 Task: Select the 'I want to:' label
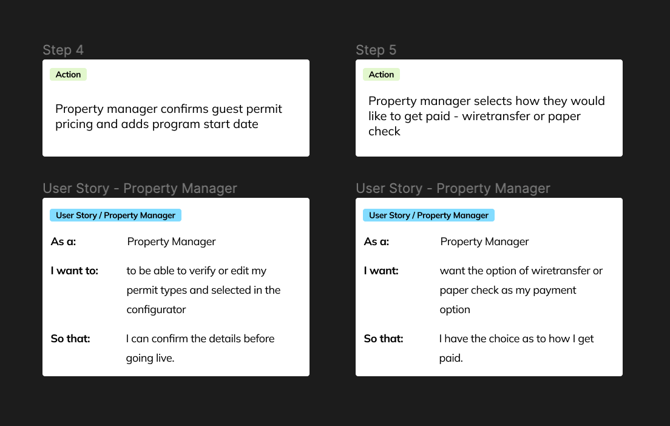coord(75,271)
